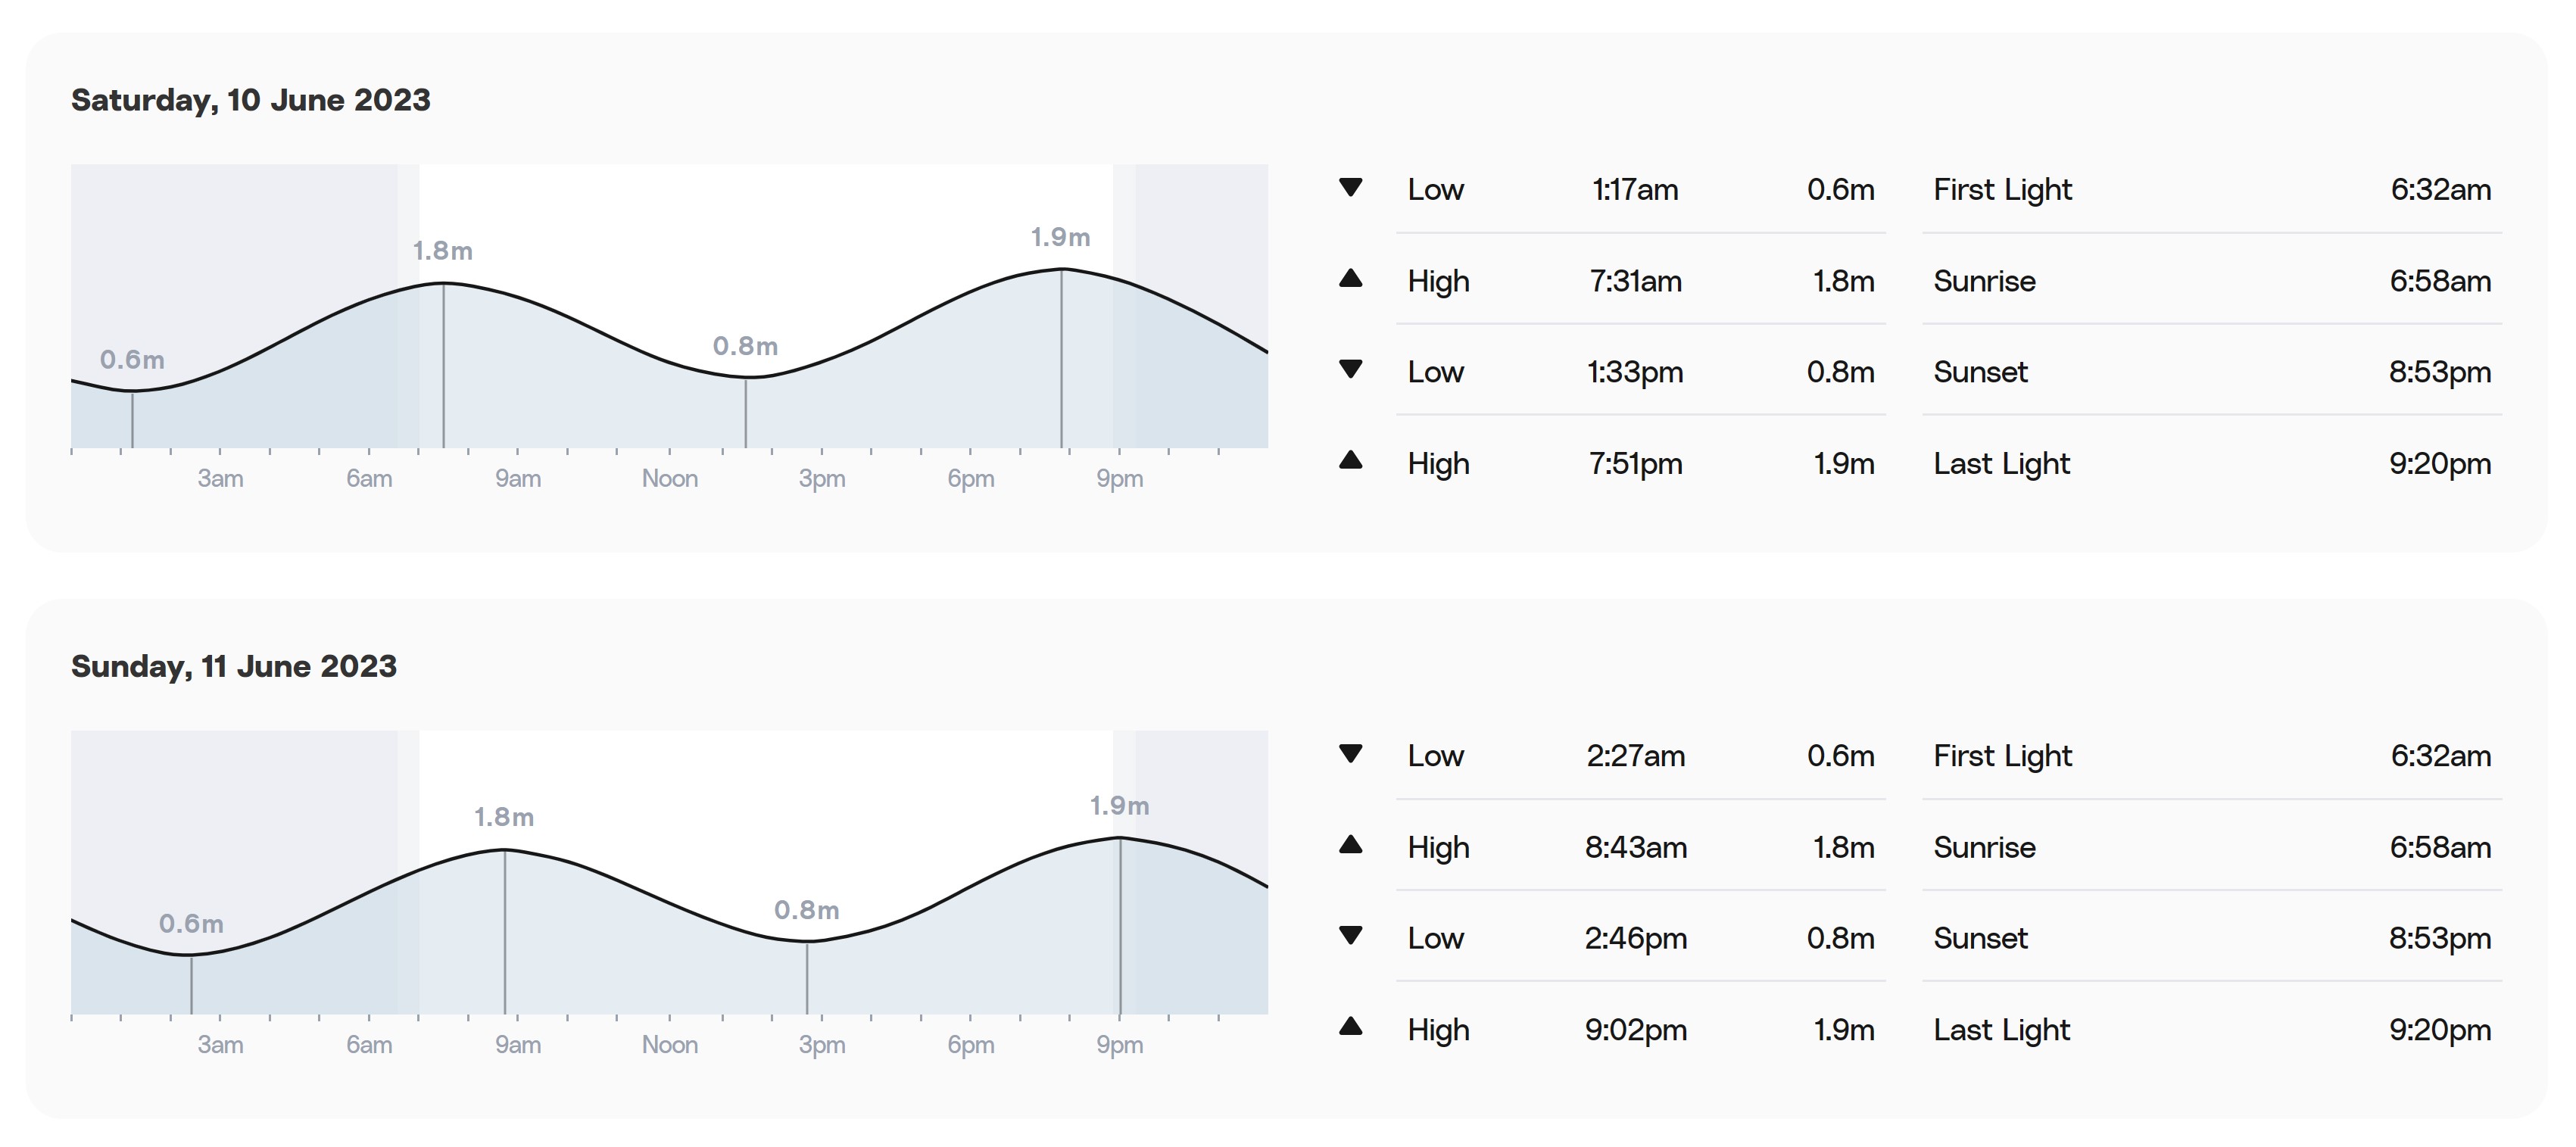Select the 0.6m low marker on Sunday's chart
The image size is (2576, 1147).
tap(191, 923)
